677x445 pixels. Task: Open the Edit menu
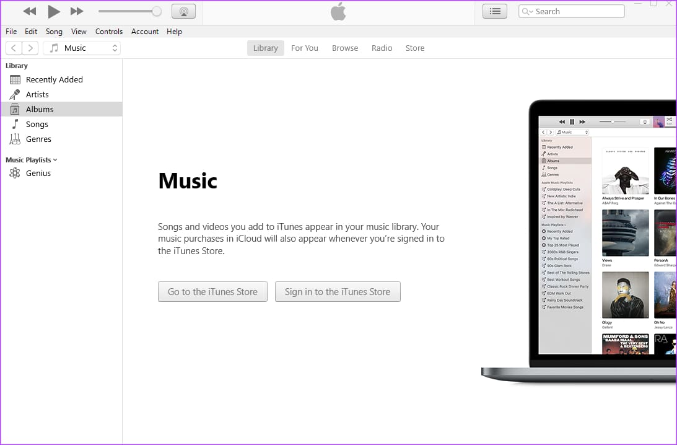pos(31,32)
